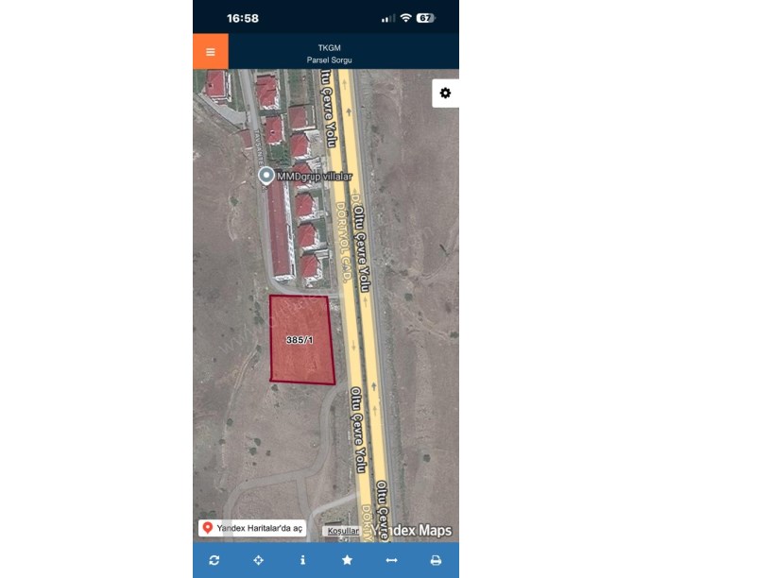Tap the battery indicator in status bar
Screen dimensions: 771x578
(425, 18)
